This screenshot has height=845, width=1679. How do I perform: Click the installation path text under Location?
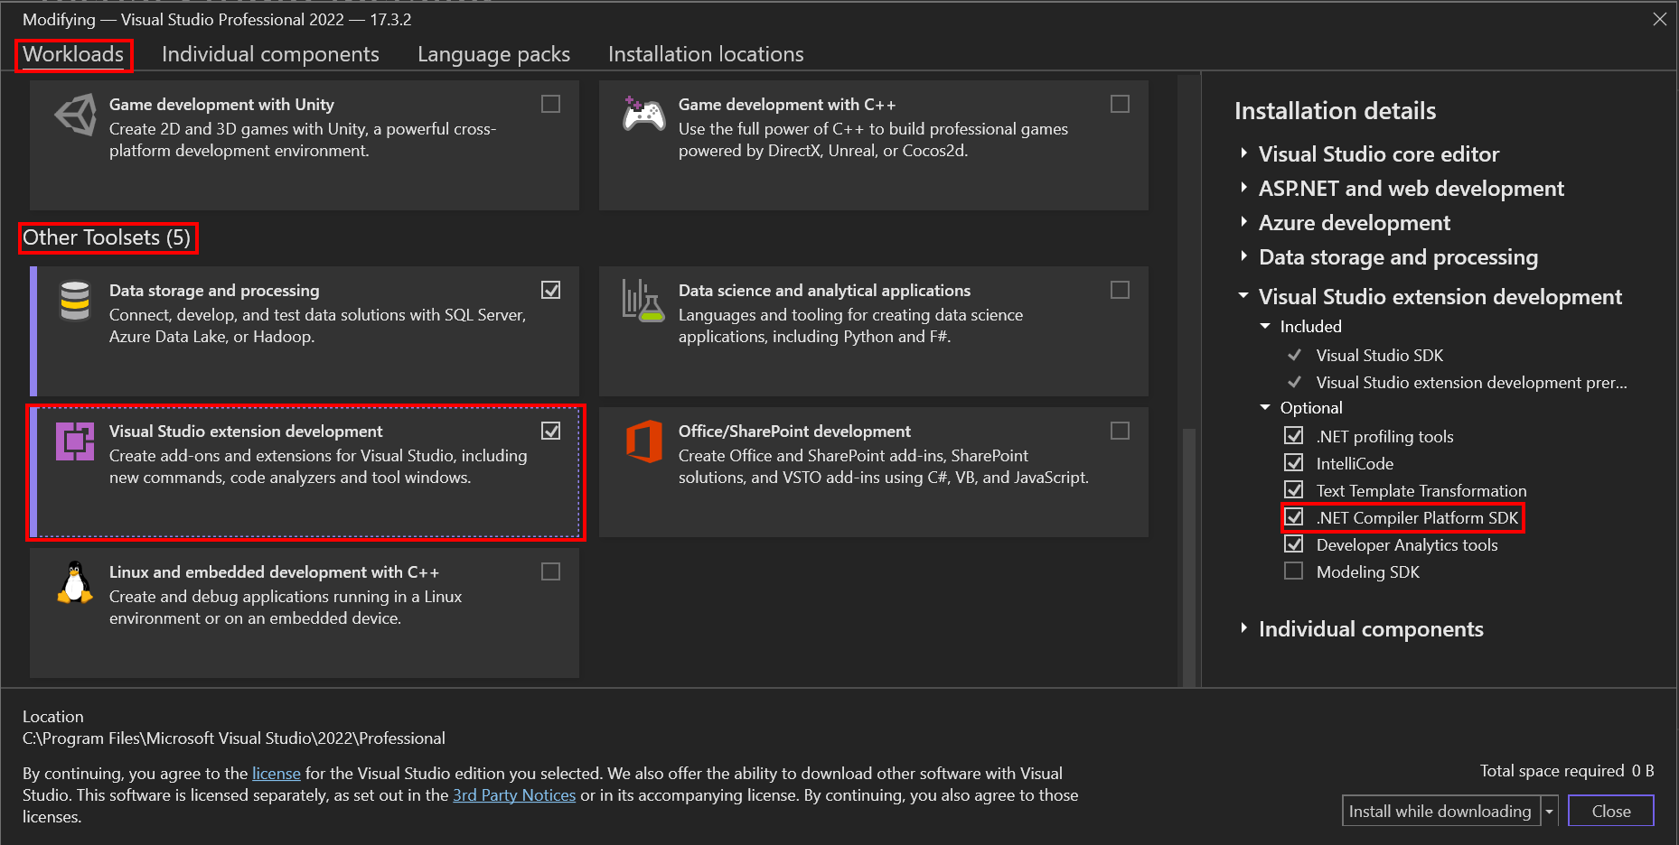pos(234,738)
